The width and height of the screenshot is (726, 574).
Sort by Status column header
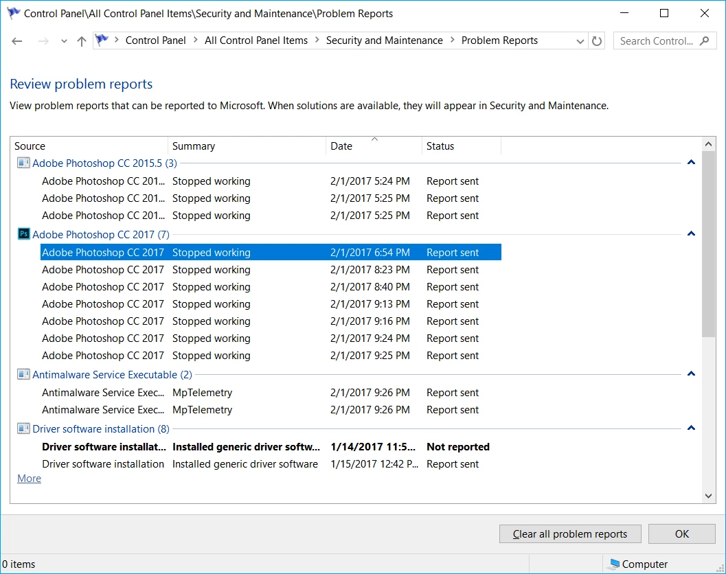point(462,146)
